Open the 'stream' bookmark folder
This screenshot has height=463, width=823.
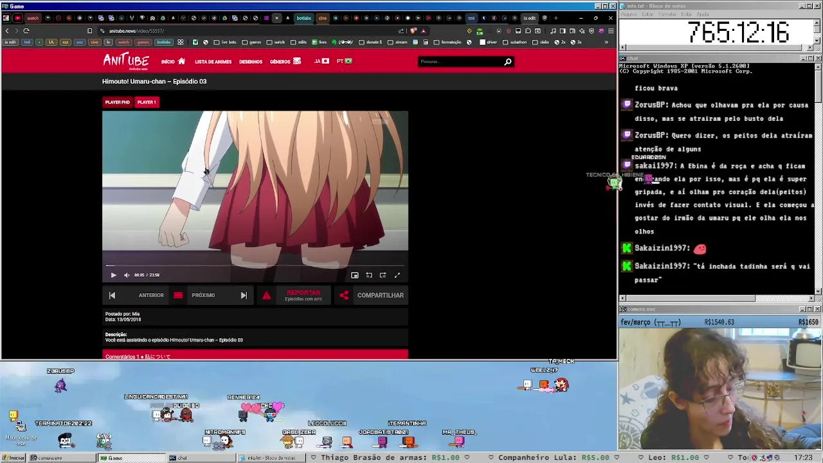click(397, 42)
